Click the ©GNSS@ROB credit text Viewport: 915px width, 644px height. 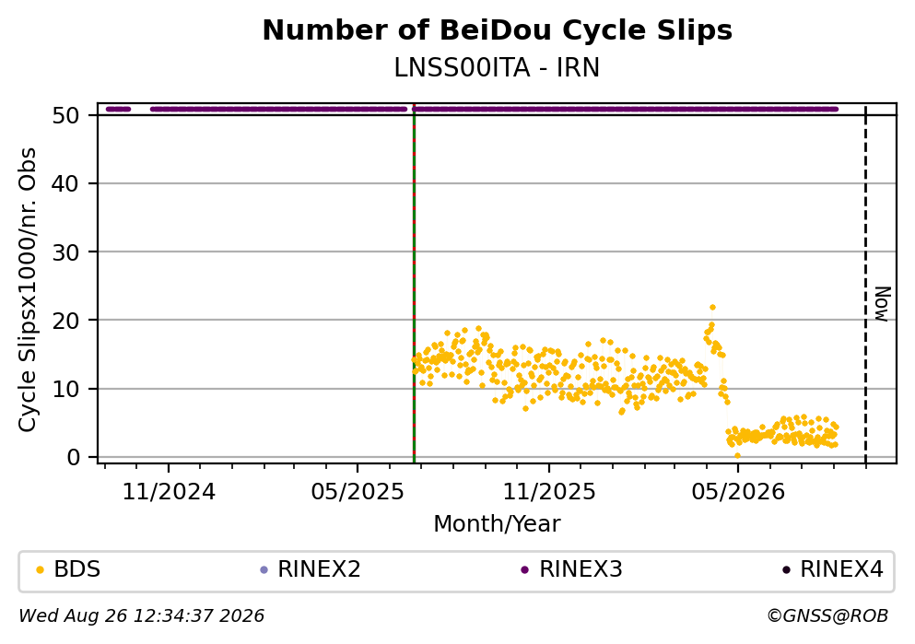point(827,616)
